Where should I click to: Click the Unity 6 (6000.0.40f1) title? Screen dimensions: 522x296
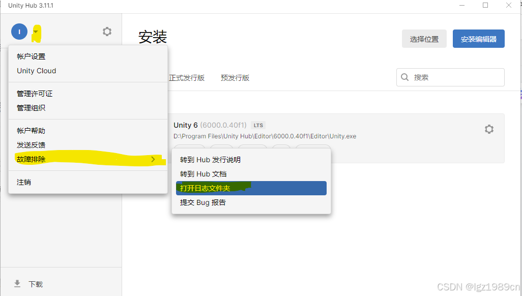pyautogui.click(x=210, y=125)
